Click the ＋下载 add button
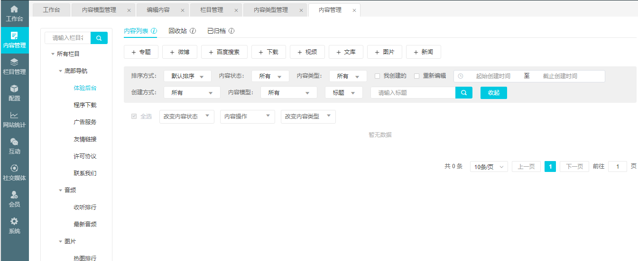638x261 pixels. click(x=268, y=52)
